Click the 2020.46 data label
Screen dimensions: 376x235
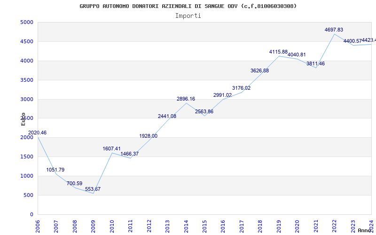pos(37,133)
